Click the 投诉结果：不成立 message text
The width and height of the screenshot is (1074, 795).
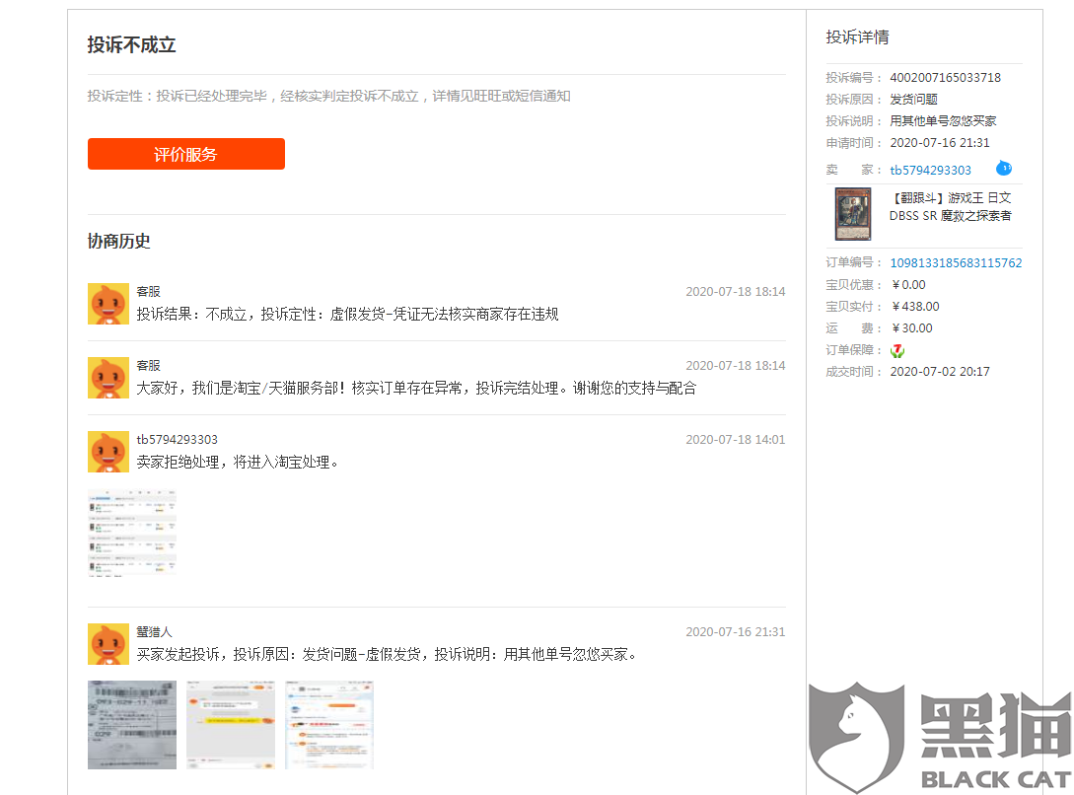tap(348, 315)
